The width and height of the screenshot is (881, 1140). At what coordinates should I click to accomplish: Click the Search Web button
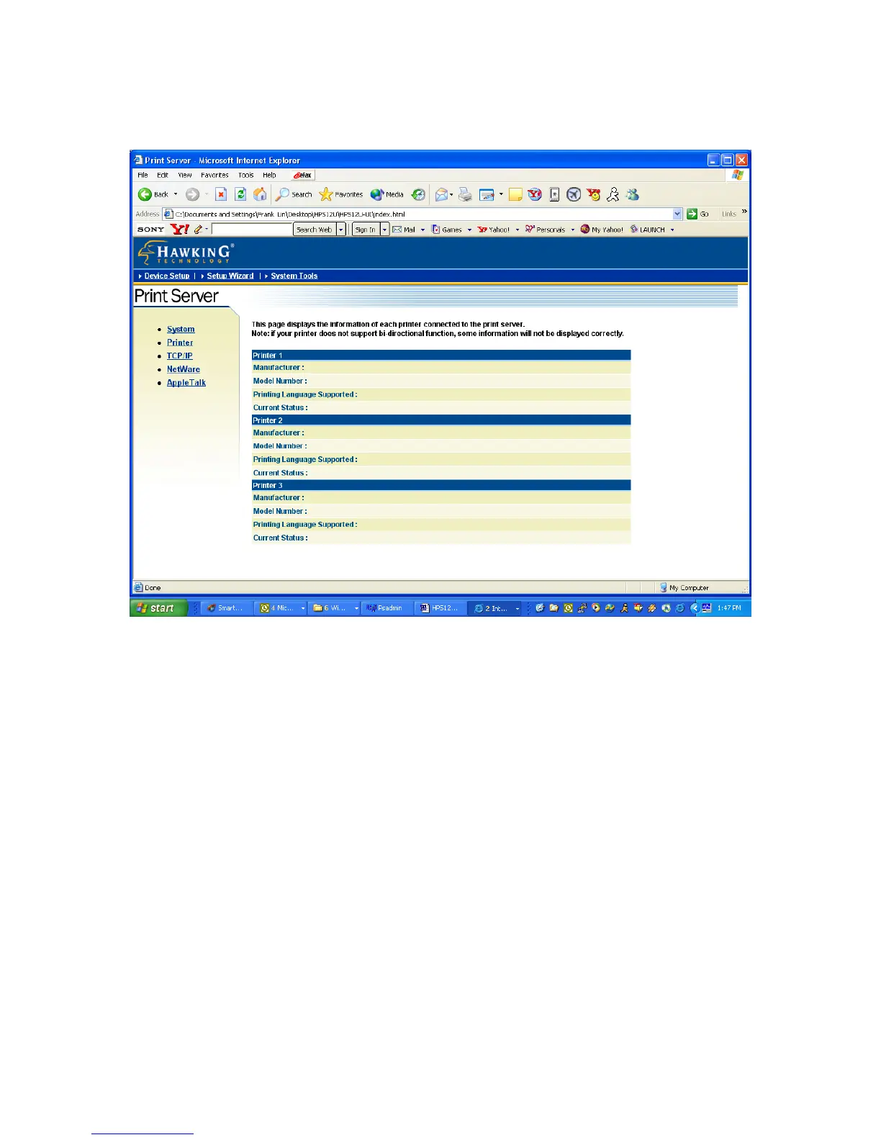pyautogui.click(x=315, y=230)
